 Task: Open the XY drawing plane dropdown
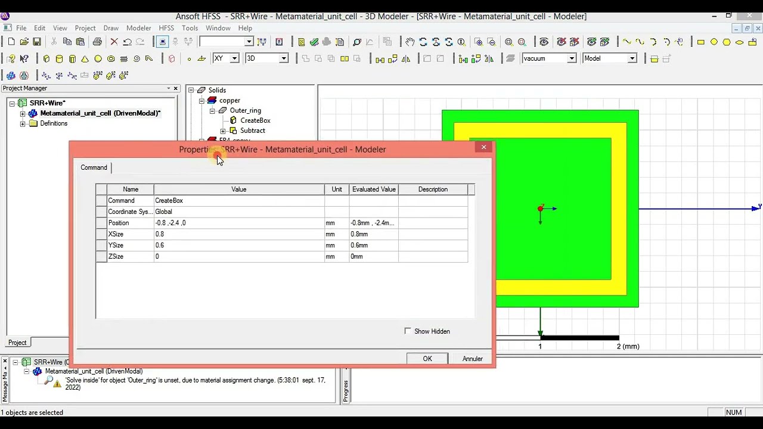point(234,58)
